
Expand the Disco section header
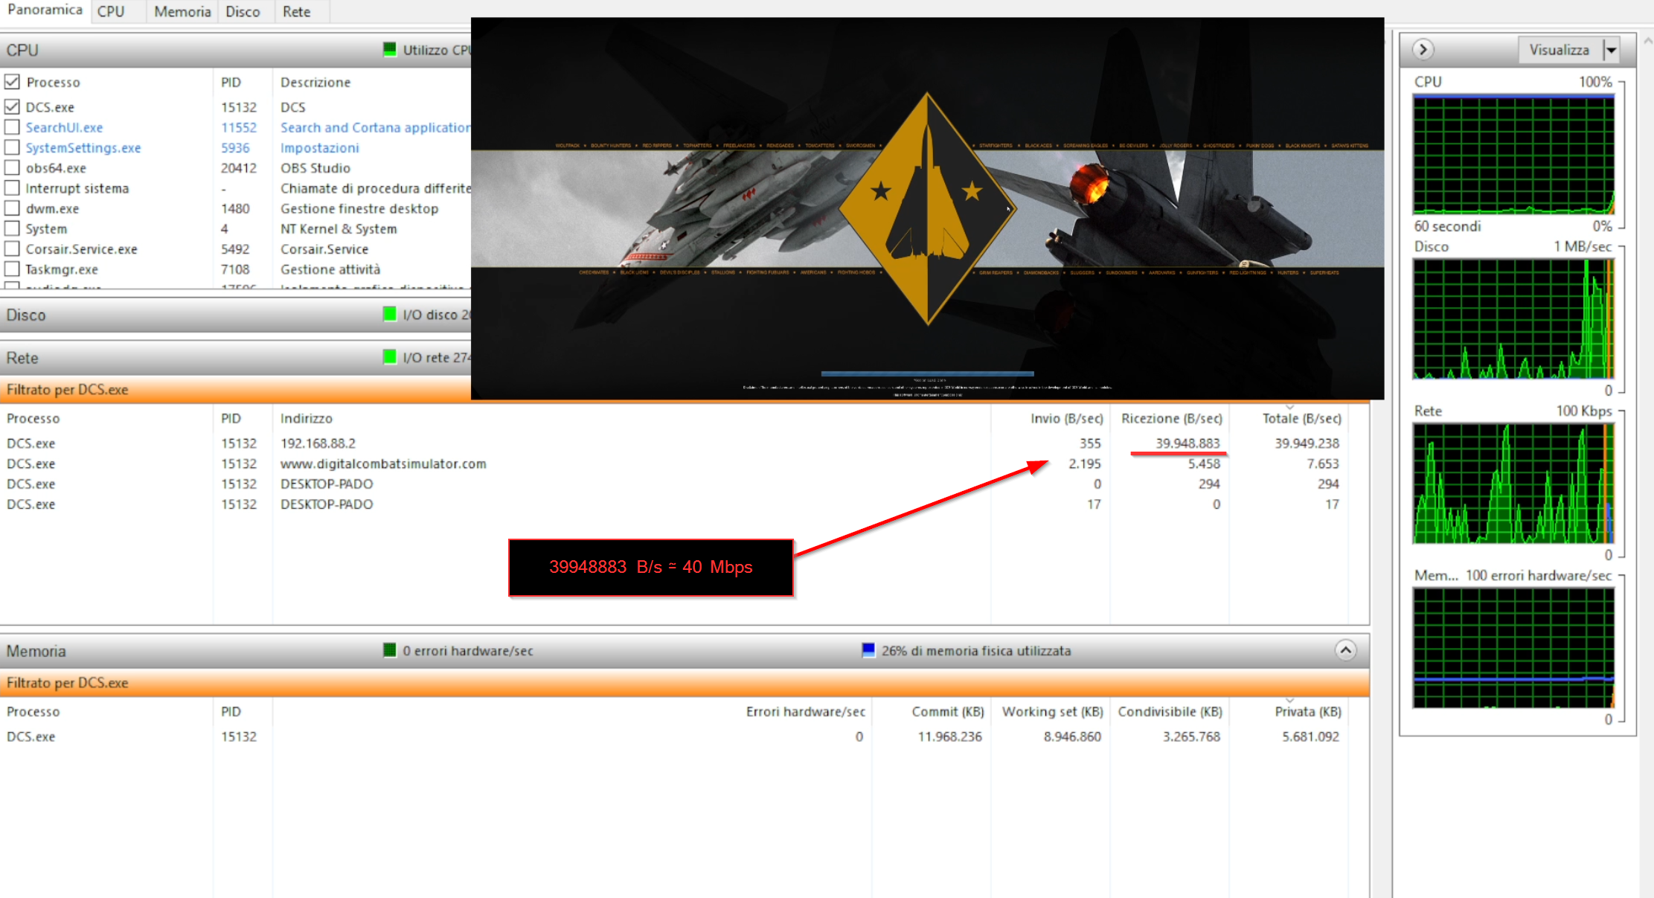coord(235,315)
